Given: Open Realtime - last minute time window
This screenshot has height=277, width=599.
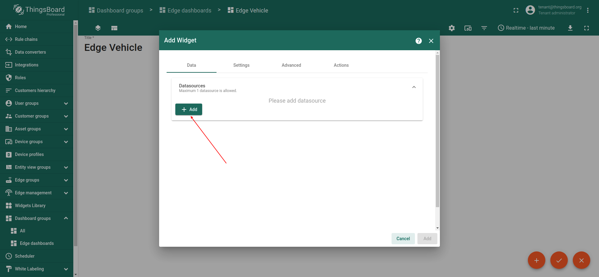Looking at the screenshot, I should click(526, 28).
